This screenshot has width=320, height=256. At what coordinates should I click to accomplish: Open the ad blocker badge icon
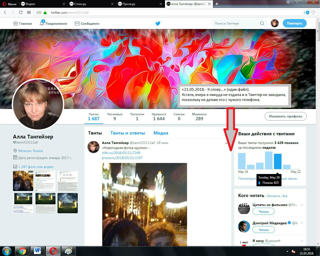tap(306, 12)
